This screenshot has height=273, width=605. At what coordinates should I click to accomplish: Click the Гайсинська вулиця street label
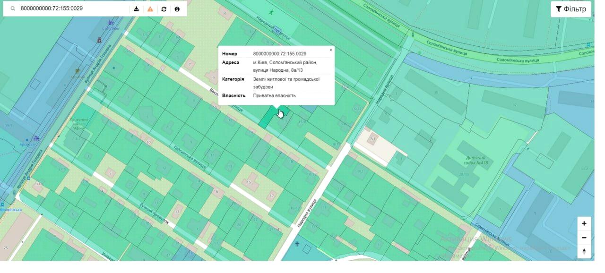(x=189, y=156)
